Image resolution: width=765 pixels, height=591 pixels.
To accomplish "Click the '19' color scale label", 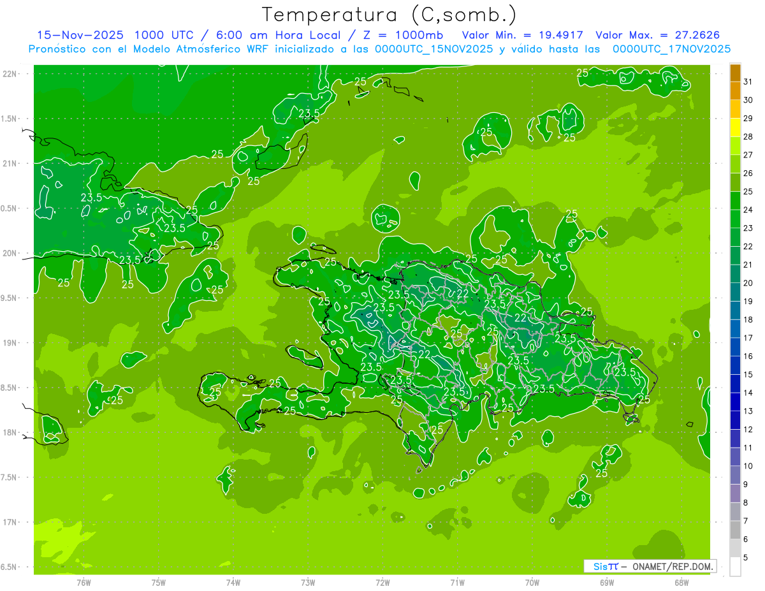I will coord(748,302).
